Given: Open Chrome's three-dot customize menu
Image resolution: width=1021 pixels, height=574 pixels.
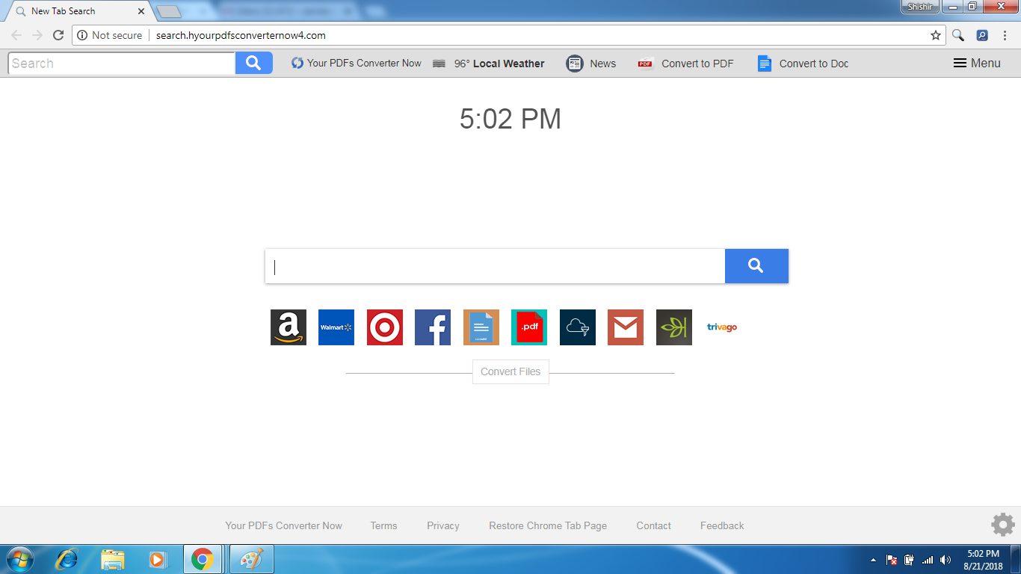Looking at the screenshot, I should 1004,35.
